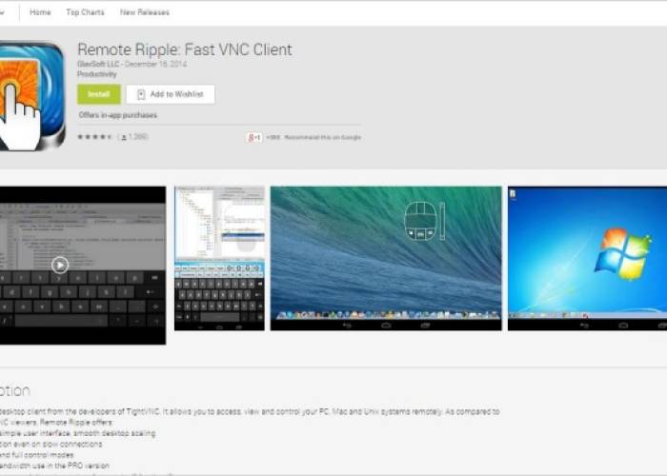Go to Top Charts
This screenshot has width=667, height=476.
[x=85, y=12]
